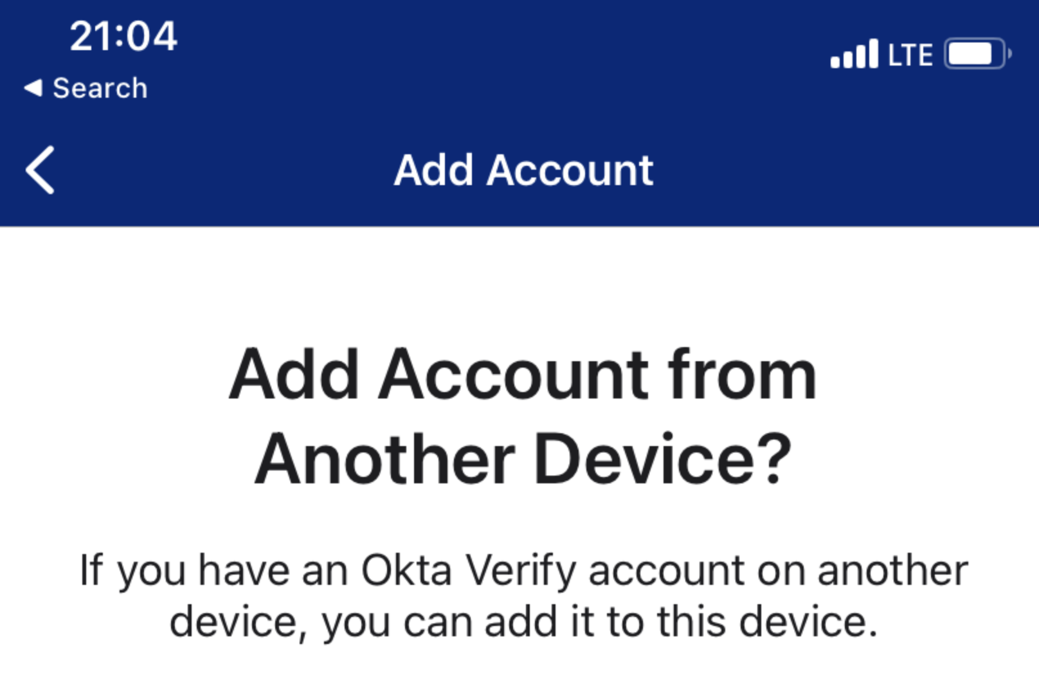1039x698 pixels.
Task: Select the Add Account navigation title
Action: [x=524, y=170]
